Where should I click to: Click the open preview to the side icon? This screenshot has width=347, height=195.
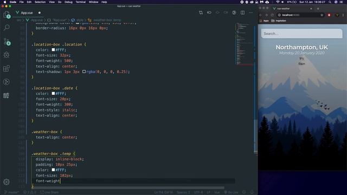[x=234, y=12]
